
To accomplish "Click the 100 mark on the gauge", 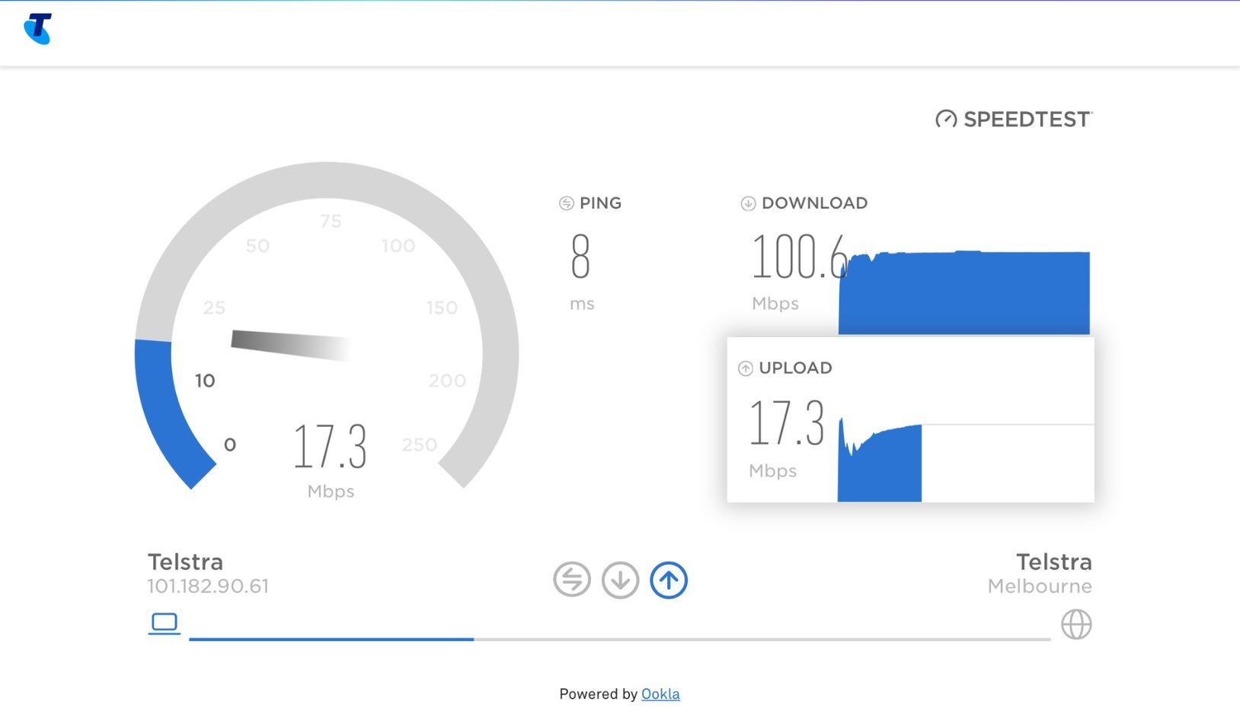I will coord(398,246).
